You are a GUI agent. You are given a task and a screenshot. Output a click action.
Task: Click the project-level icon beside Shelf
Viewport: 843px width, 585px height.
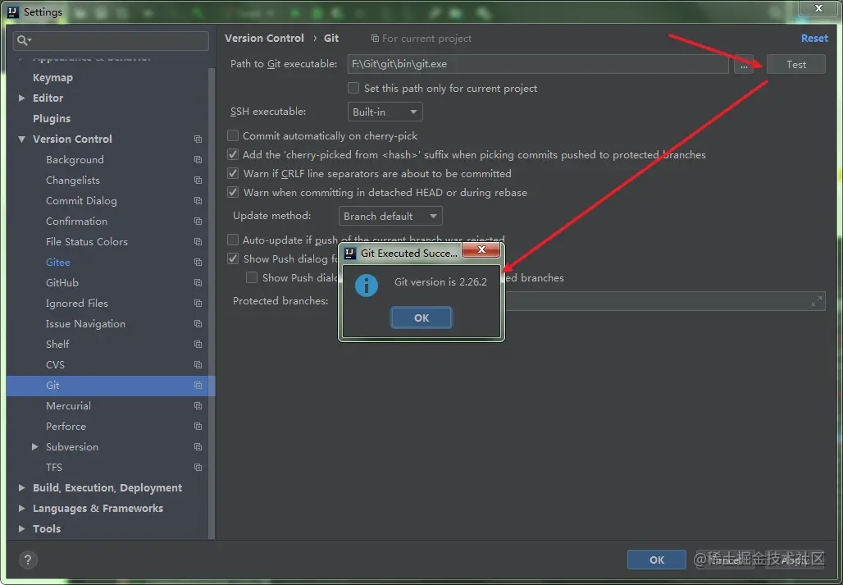pyautogui.click(x=198, y=344)
